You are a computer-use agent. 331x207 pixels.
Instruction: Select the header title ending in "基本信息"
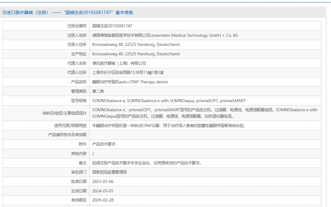pos(70,12)
